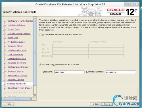Maximize the installer window
The width and height of the screenshot is (142, 108).
pyautogui.click(x=132, y=4)
